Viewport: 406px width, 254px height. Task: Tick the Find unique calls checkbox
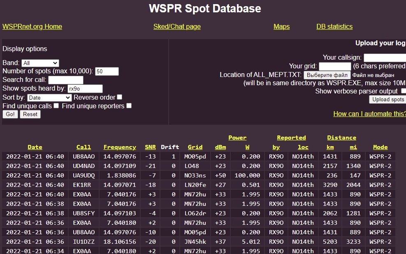point(56,106)
